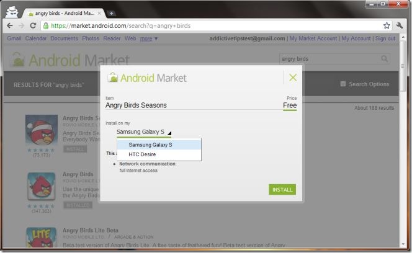This screenshot has width=412, height=253.
Task: Open the Chrome wrench menu
Action: point(400,25)
